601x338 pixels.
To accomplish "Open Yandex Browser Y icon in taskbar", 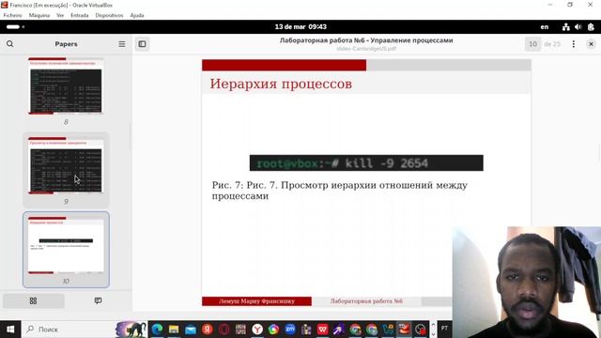I will 257,330.
